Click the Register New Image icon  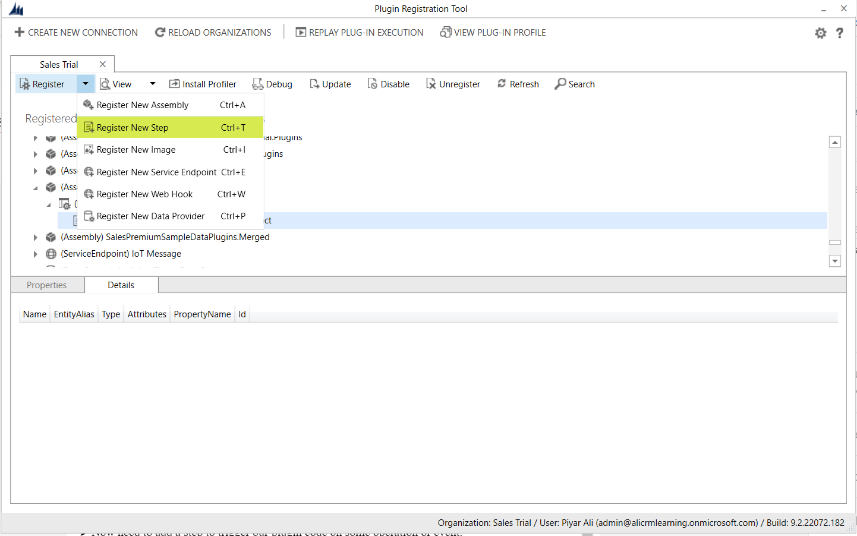(89, 150)
